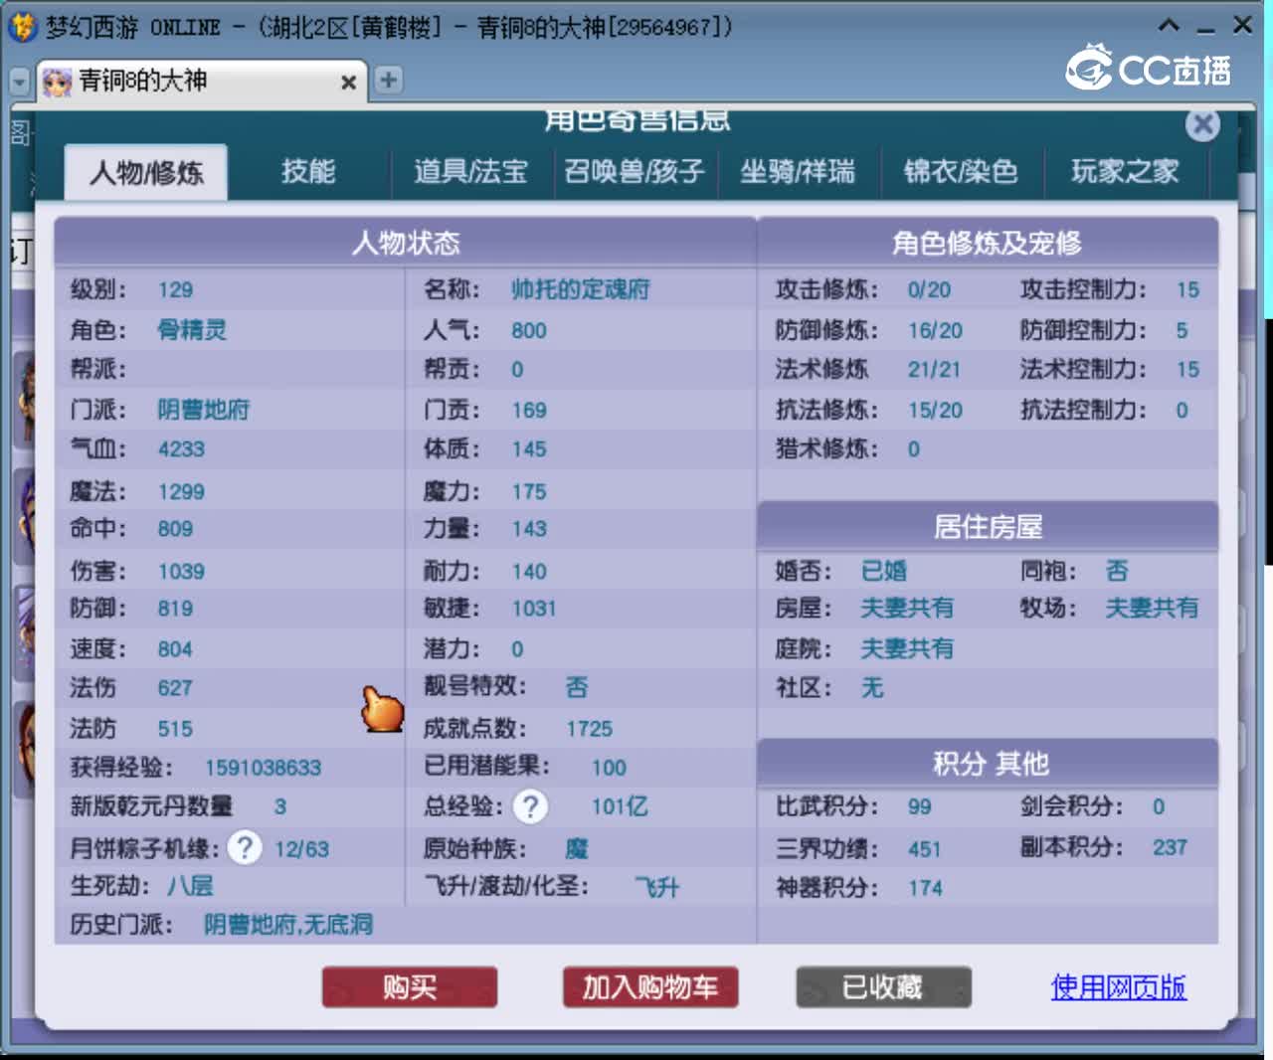This screenshot has height=1060, width=1273.
Task: Click the 角色 value 骨精灵
Action: [192, 330]
